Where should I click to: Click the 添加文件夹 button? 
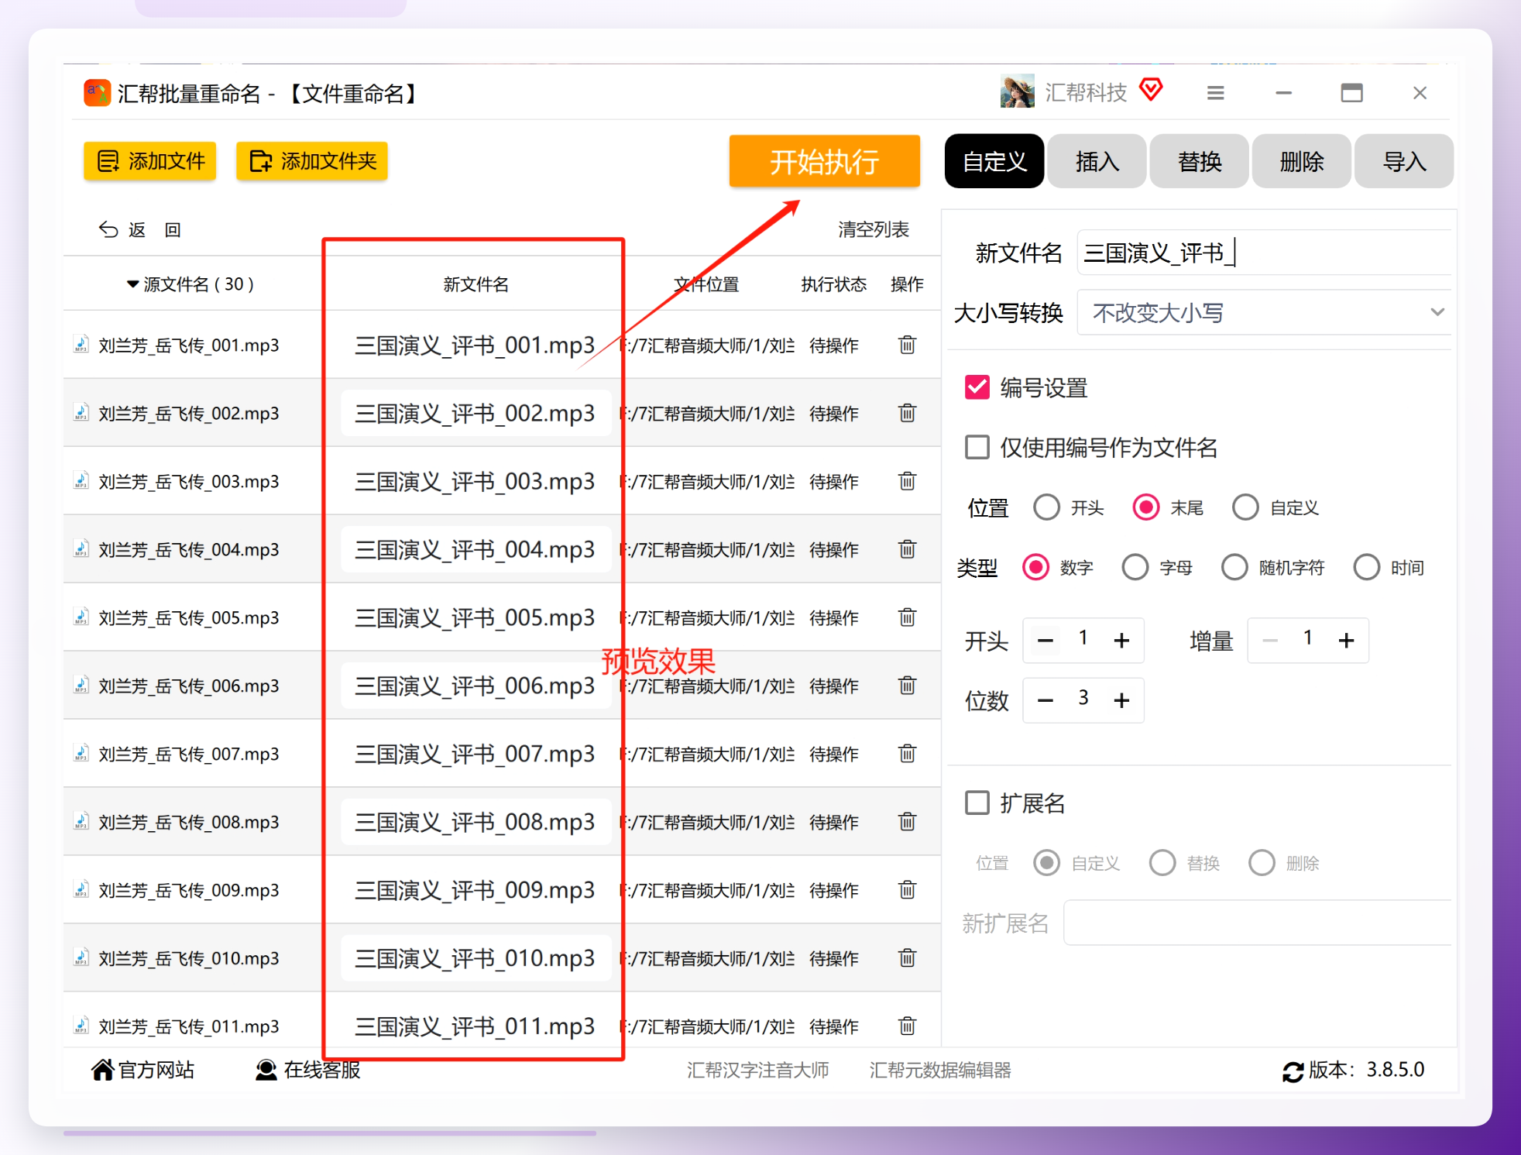(312, 161)
